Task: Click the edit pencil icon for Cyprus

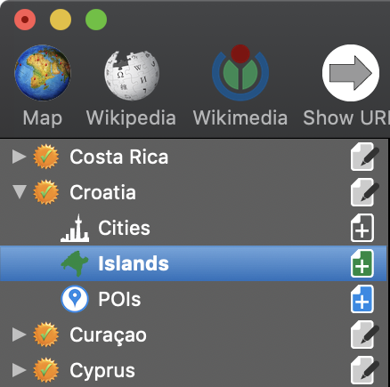Action: click(x=364, y=370)
